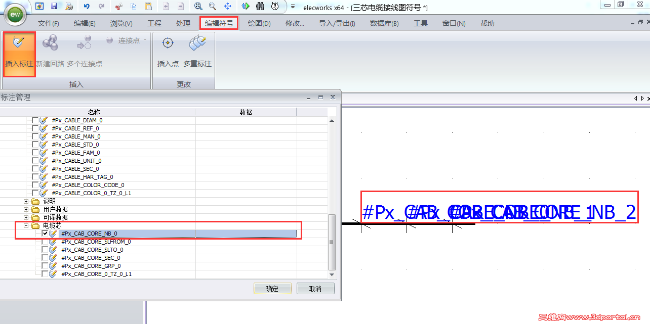Image resolution: width=650 pixels, height=324 pixels.
Task: Open the quick access toolbar customize arrow
Action: [293, 7]
